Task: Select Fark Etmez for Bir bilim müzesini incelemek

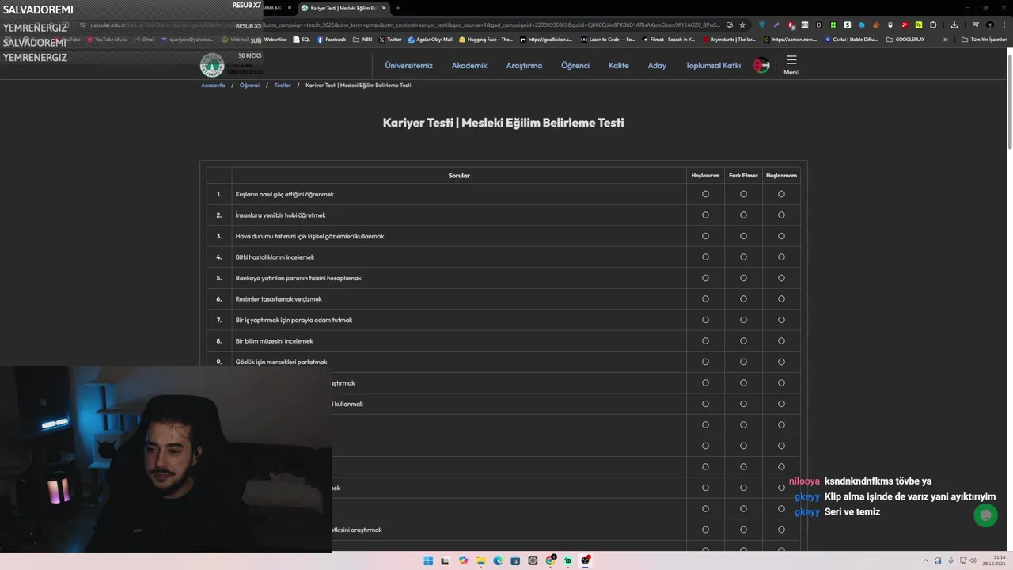Action: pyautogui.click(x=743, y=341)
